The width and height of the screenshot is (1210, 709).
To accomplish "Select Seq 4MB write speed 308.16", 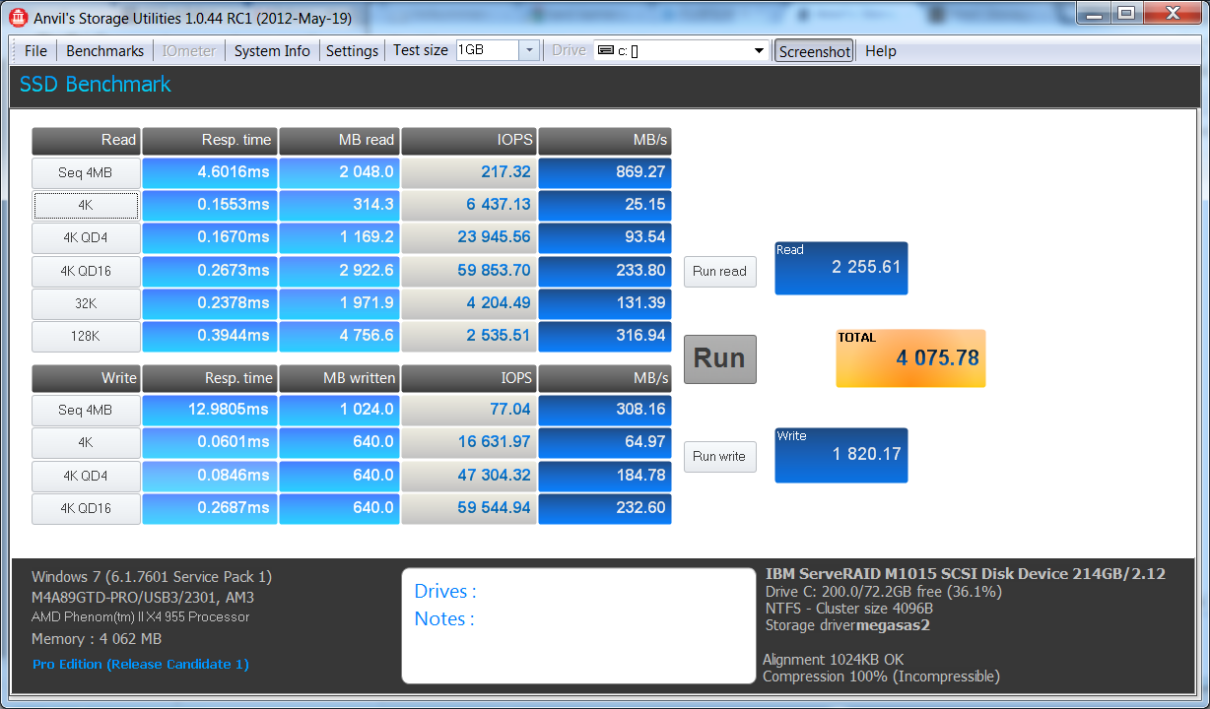I will pos(605,410).
